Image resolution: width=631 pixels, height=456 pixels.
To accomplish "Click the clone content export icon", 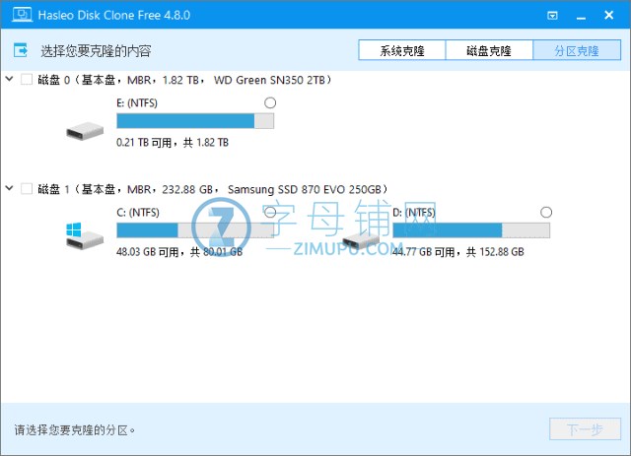I will 21,50.
